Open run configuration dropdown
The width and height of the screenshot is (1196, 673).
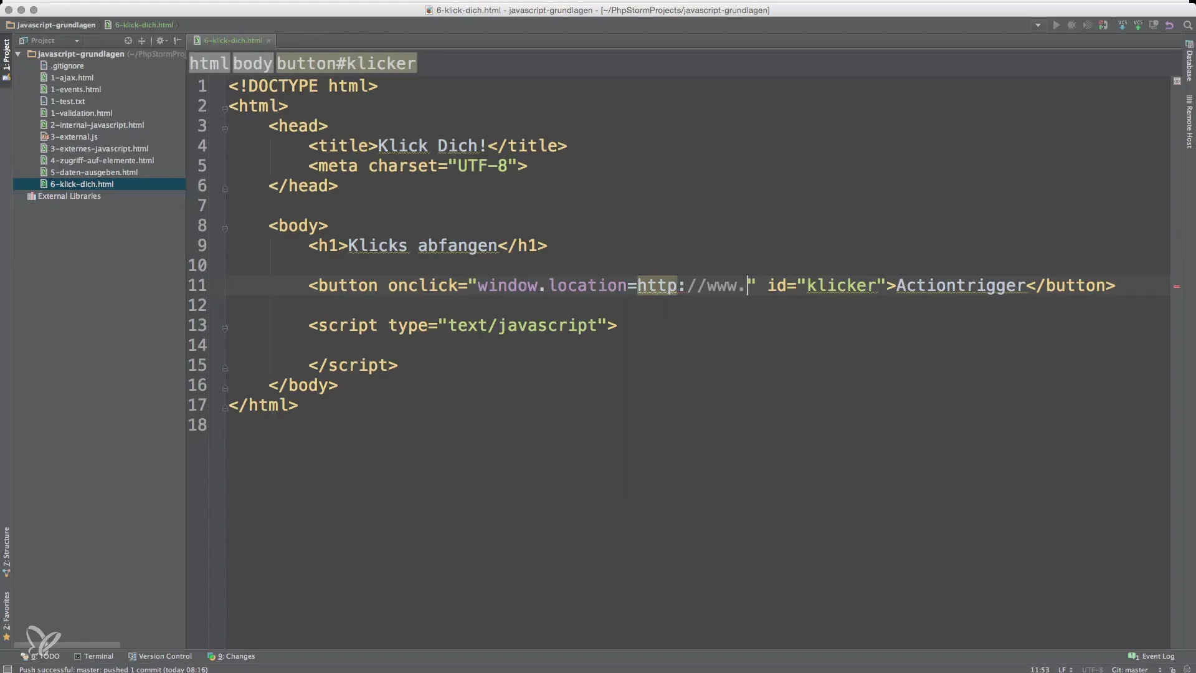[x=1038, y=26]
